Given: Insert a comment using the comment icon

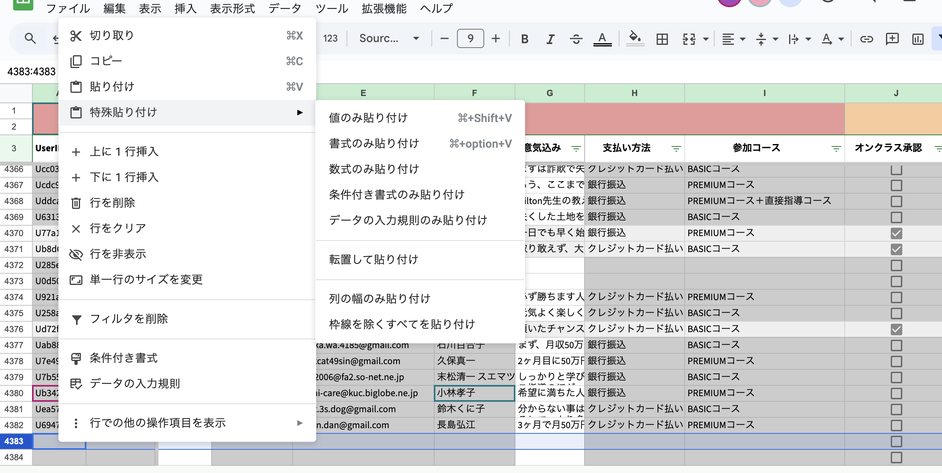Looking at the screenshot, I should 892,38.
